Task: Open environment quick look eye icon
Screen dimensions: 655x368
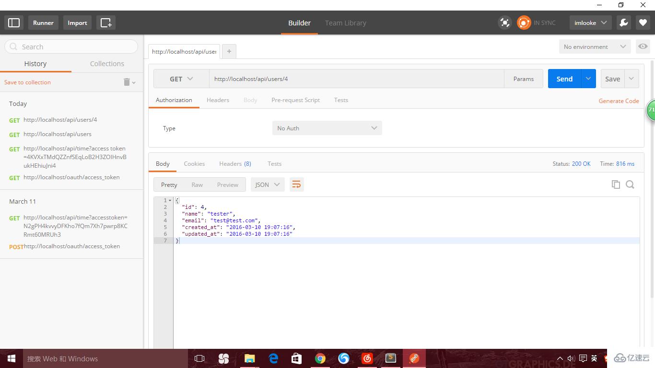Action: click(643, 46)
